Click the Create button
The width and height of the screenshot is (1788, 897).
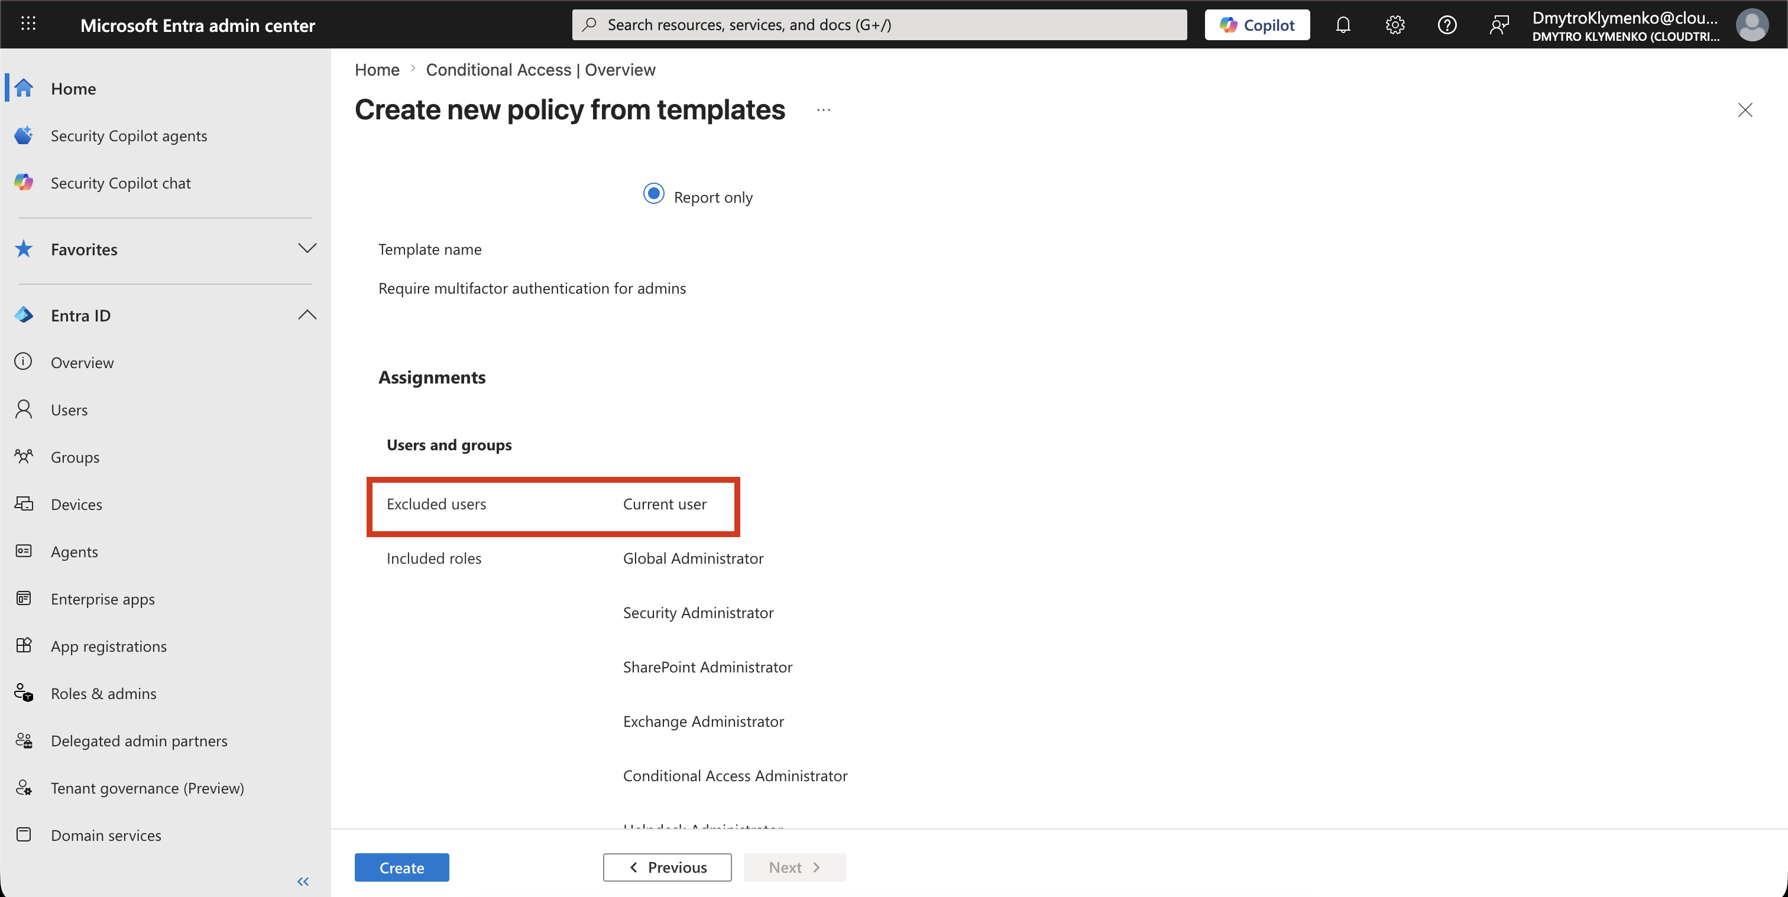402,867
